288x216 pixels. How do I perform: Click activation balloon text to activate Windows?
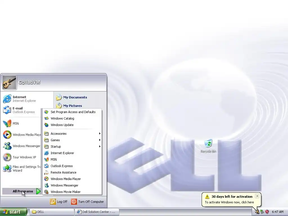point(229,202)
